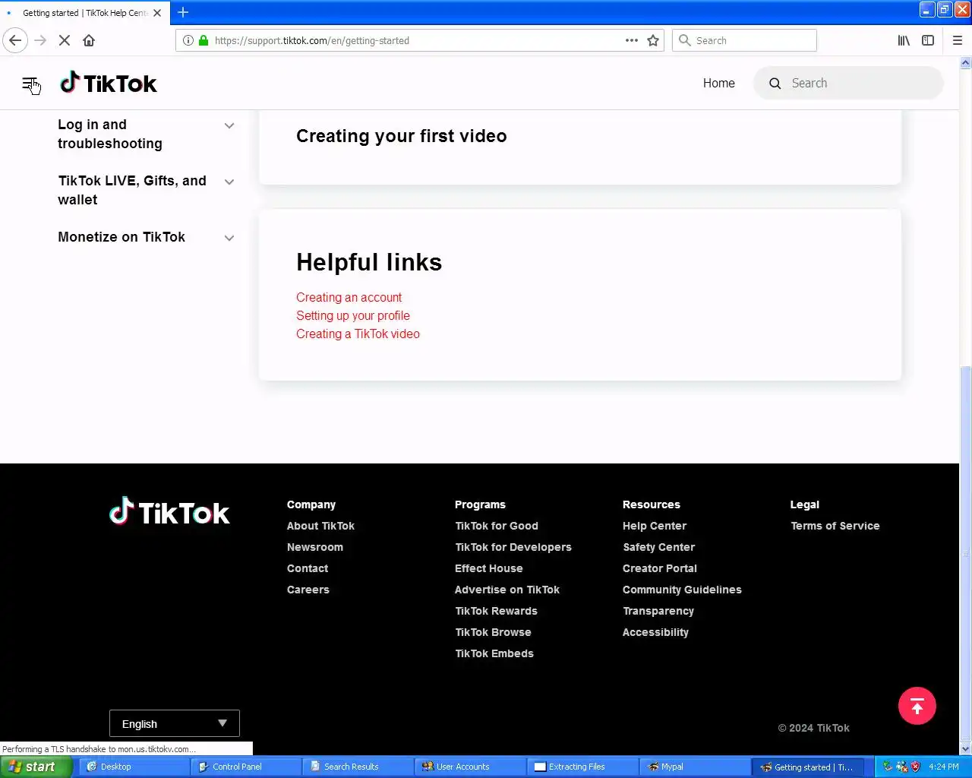Open Effect House link
The width and height of the screenshot is (972, 778).
[489, 568]
